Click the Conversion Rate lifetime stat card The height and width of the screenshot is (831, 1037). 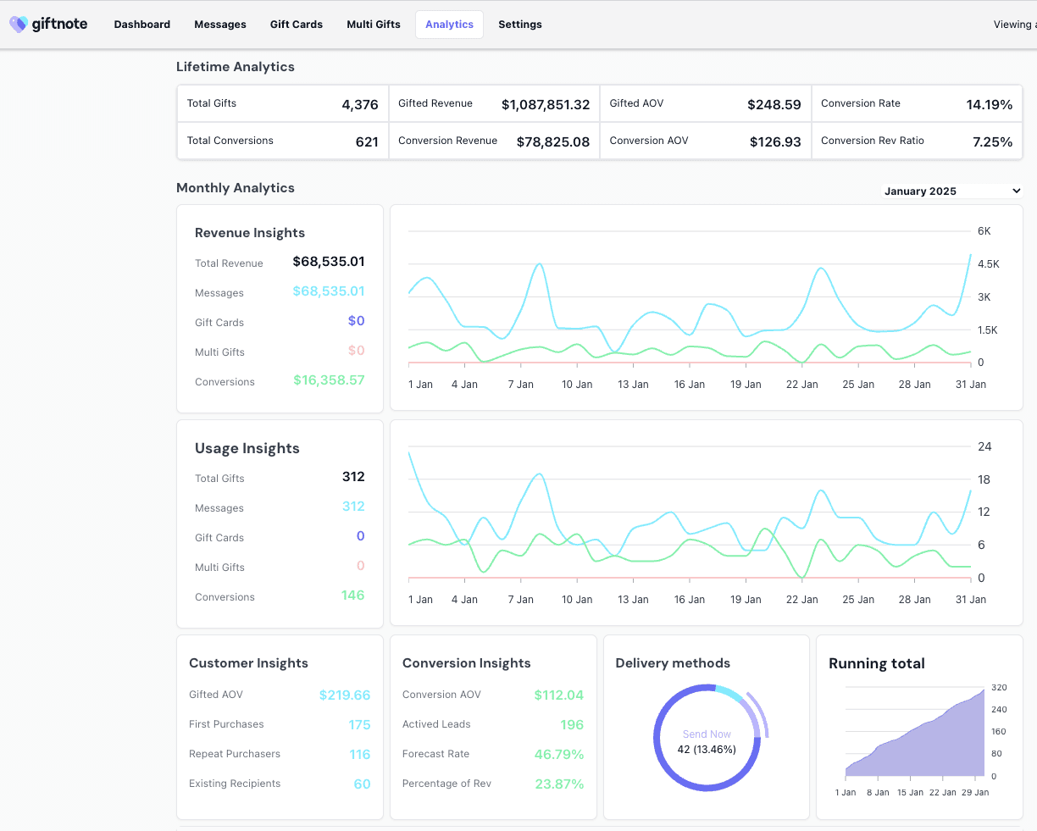pos(917,104)
